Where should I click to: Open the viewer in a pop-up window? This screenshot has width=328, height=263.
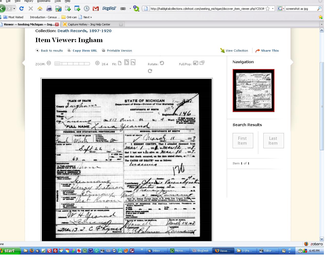click(202, 63)
